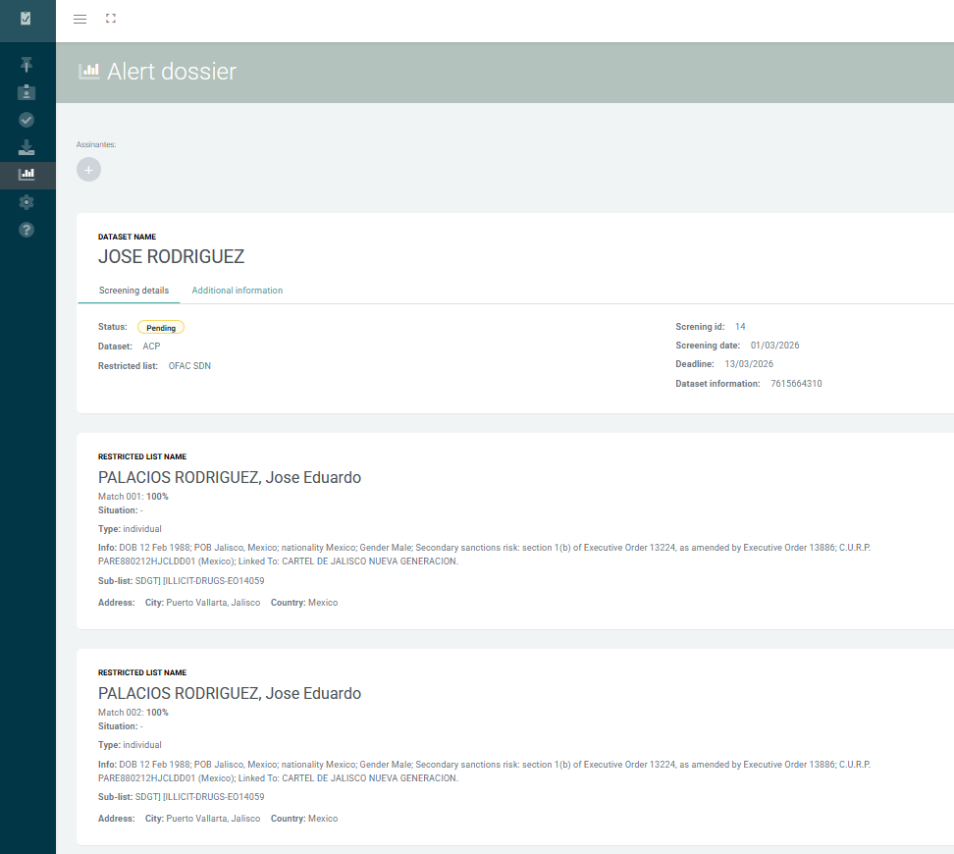The image size is (954, 854).
Task: Toggle fullscreen mode icon
Action: (x=111, y=19)
